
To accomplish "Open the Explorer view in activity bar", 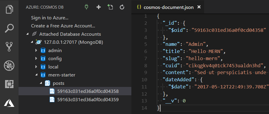I will tap(9, 9).
